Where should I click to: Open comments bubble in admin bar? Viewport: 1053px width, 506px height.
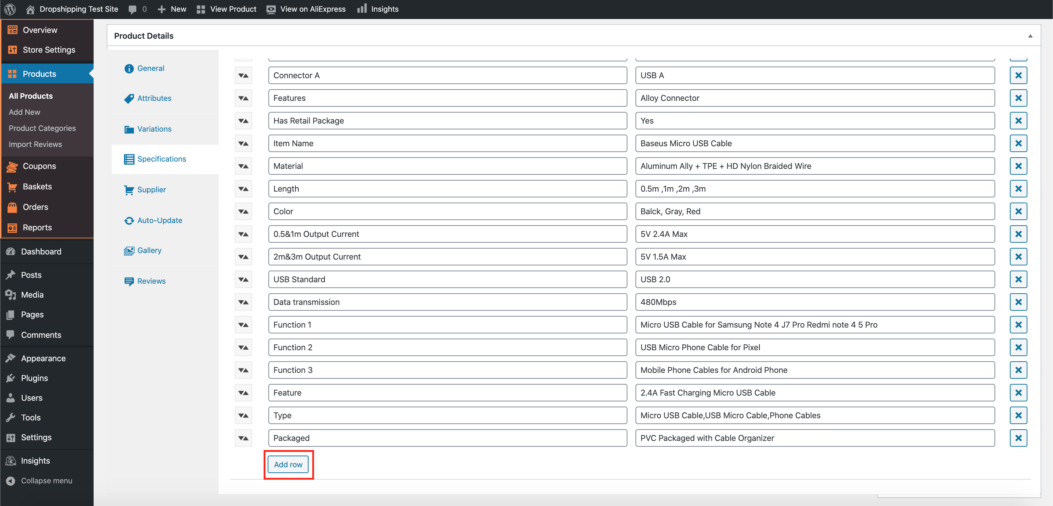point(137,9)
